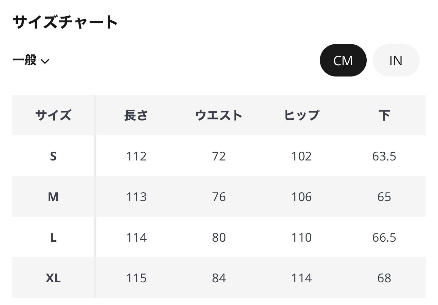Click the chevron next to 一般
This screenshot has width=438, height=305.
pos(45,61)
